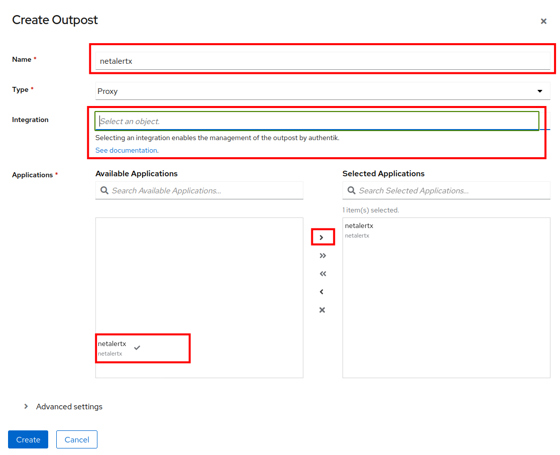The width and height of the screenshot is (560, 455).
Task: Click the X icon below the transfer arrows
Action: coord(322,310)
